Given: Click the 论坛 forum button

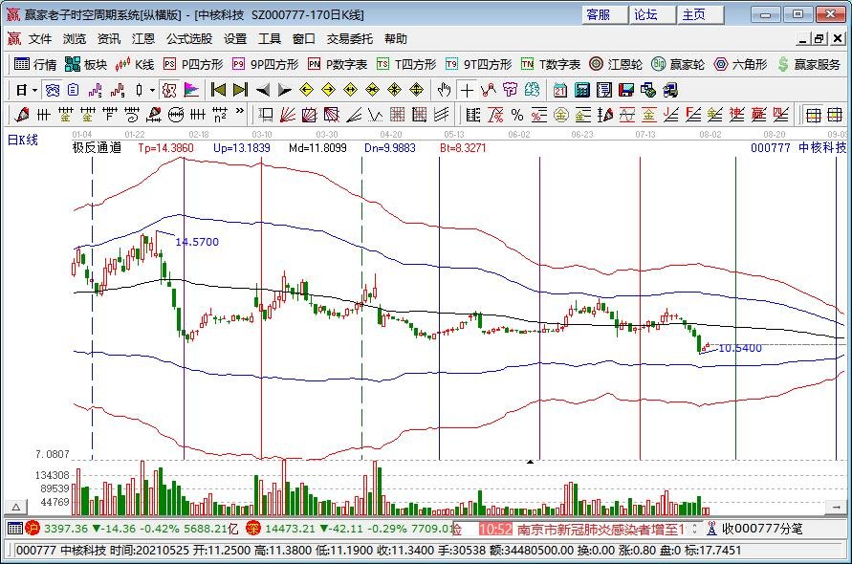Looking at the screenshot, I should (646, 14).
